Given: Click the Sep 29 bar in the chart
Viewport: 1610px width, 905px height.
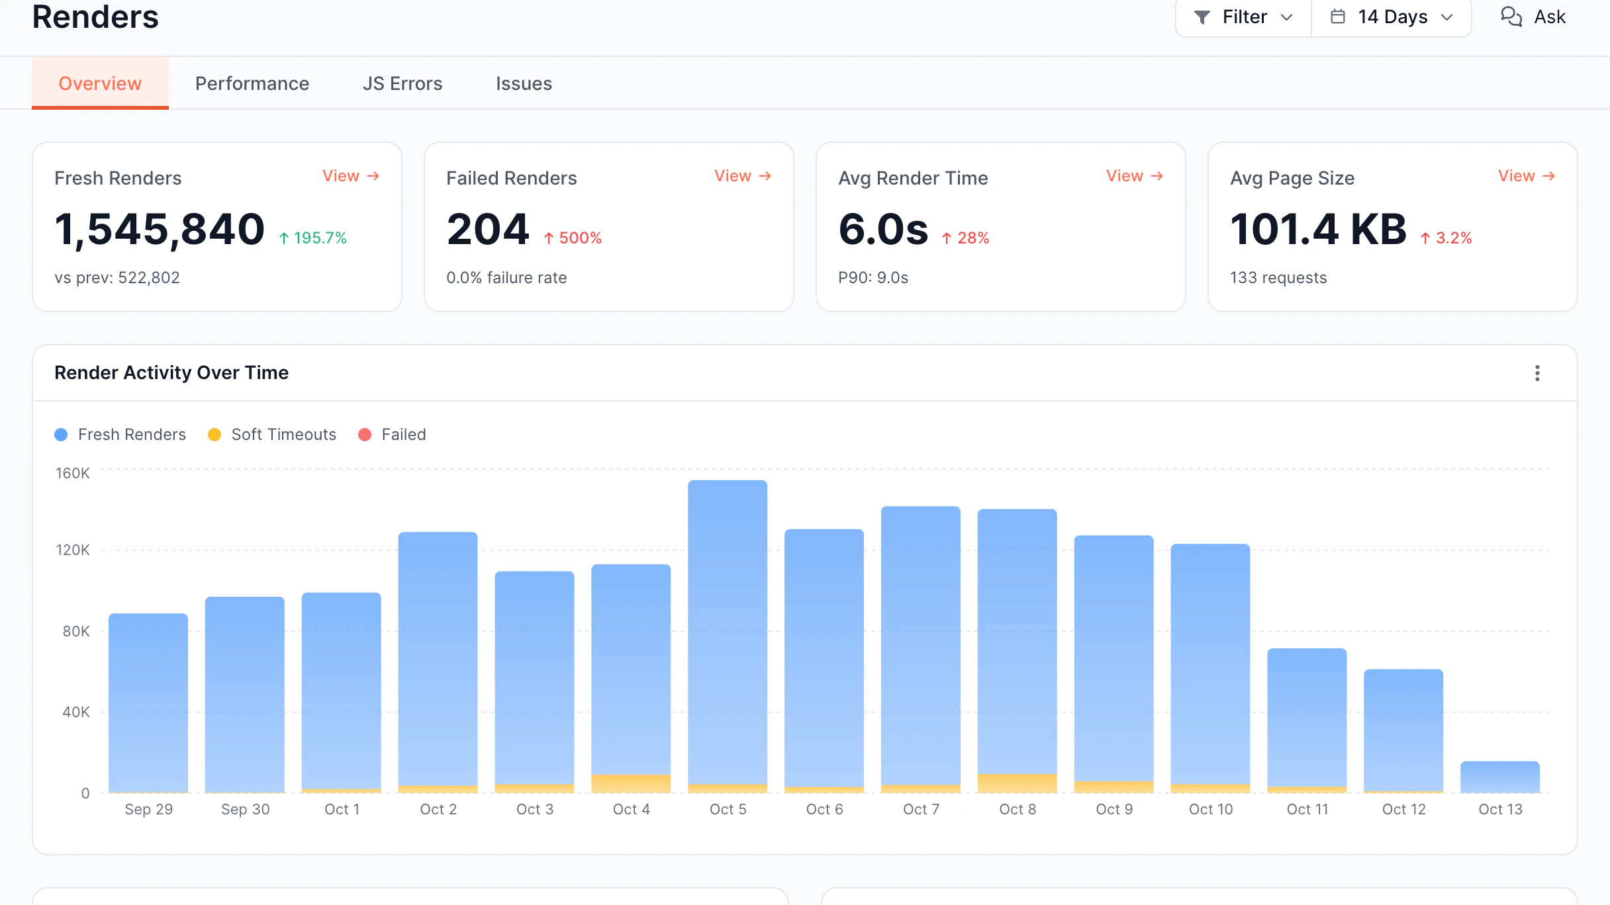Looking at the screenshot, I should (148, 703).
